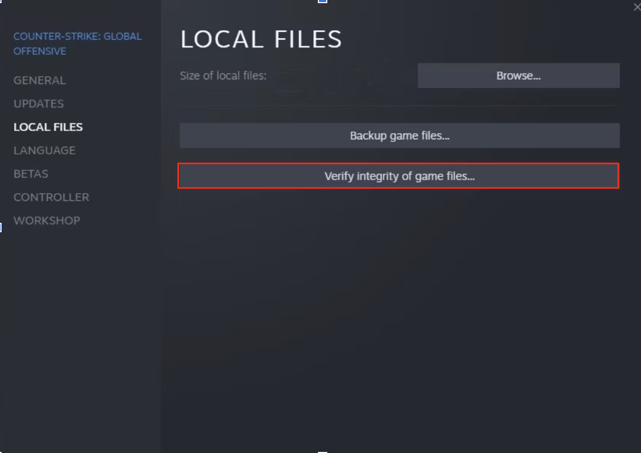Switch to the Updates tab
Screen dimensions: 641x453
pos(39,104)
